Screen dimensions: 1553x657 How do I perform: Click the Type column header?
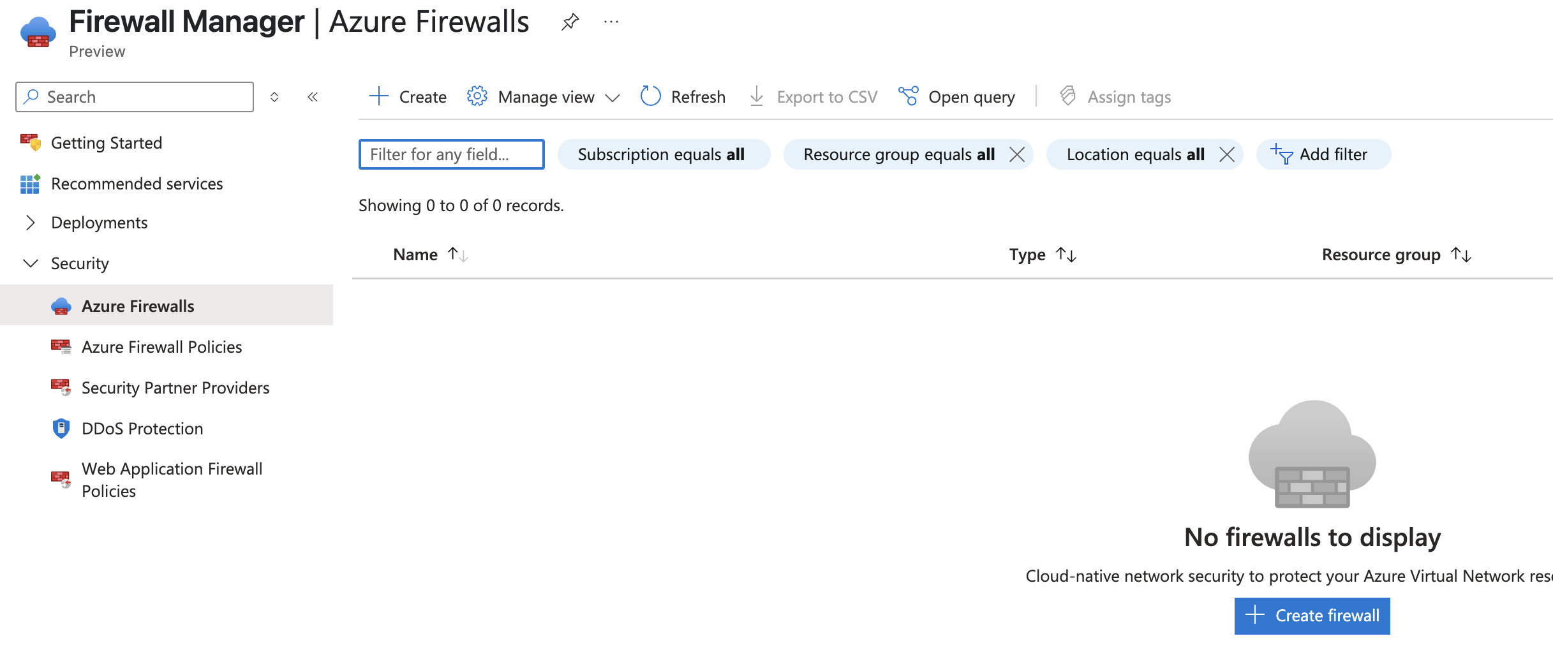coord(1027,255)
